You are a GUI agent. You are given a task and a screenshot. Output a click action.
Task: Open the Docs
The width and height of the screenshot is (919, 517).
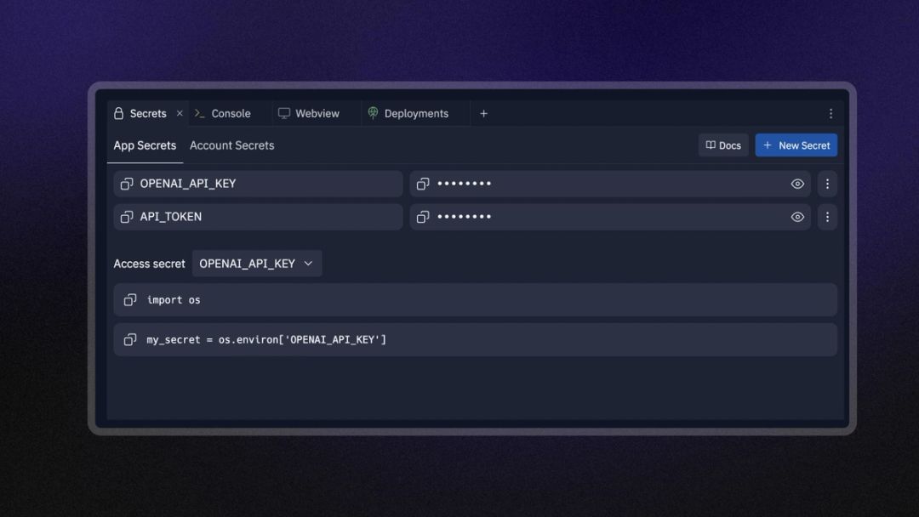click(x=722, y=145)
